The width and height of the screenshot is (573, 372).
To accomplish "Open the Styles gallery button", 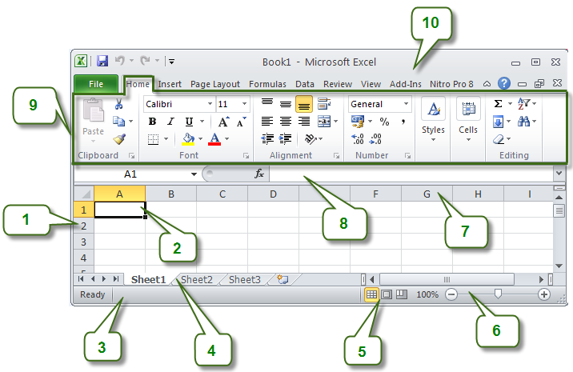I will pyautogui.click(x=433, y=118).
